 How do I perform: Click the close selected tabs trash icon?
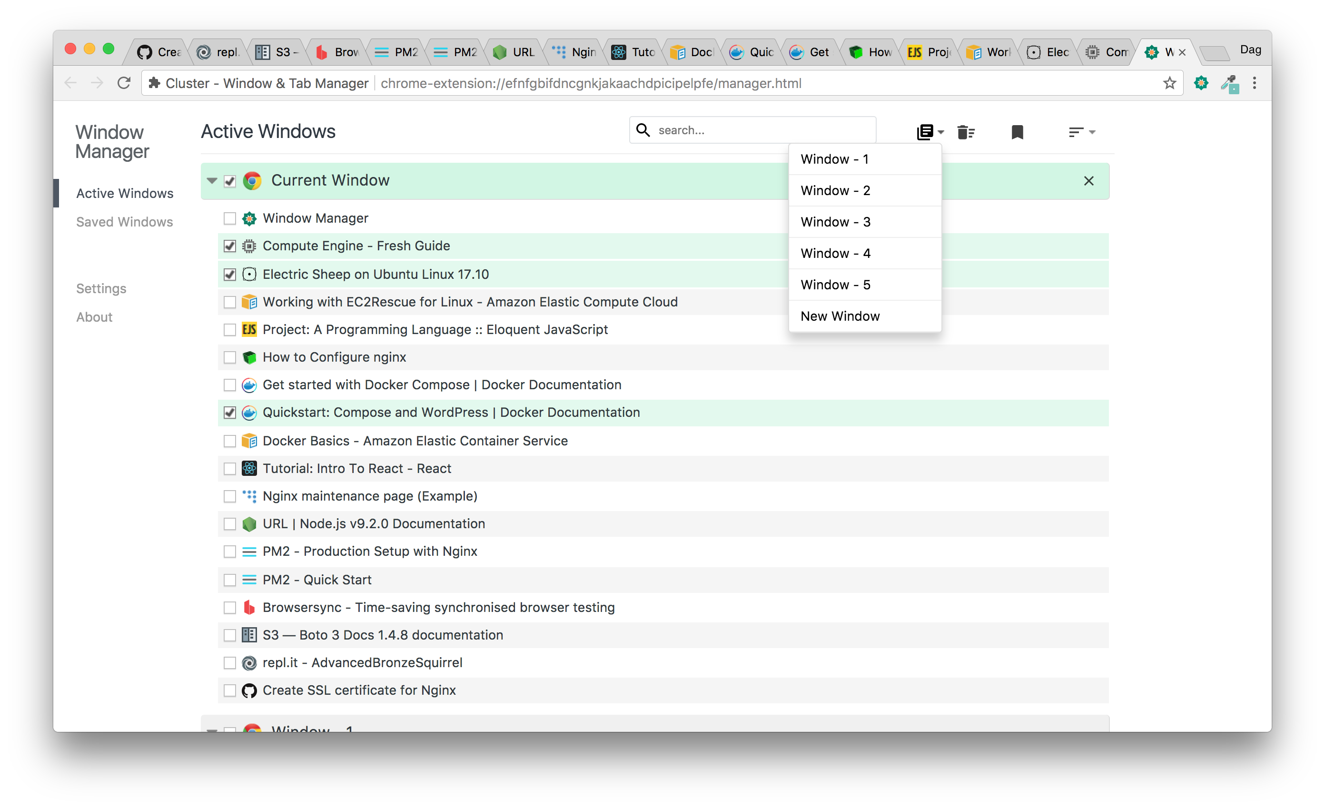(966, 132)
